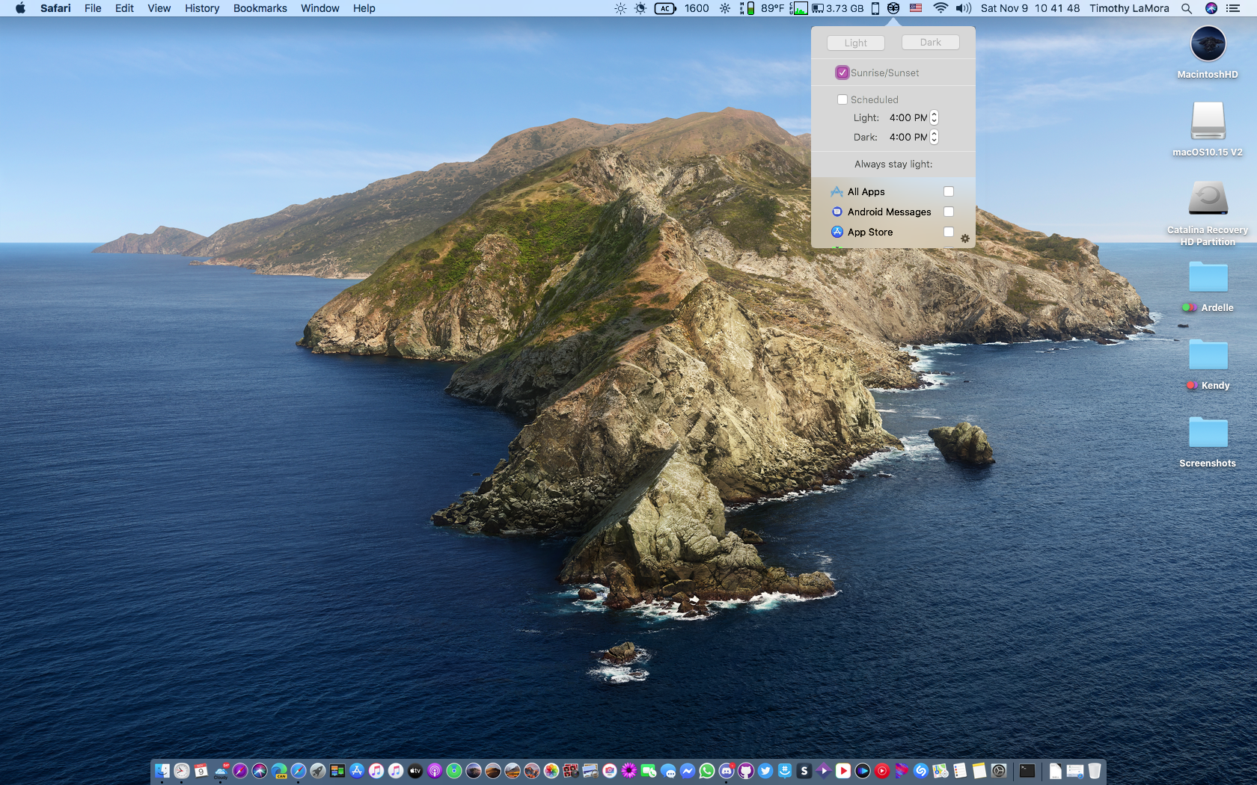Open the US flag input source menu
The image size is (1257, 785).
point(916,8)
